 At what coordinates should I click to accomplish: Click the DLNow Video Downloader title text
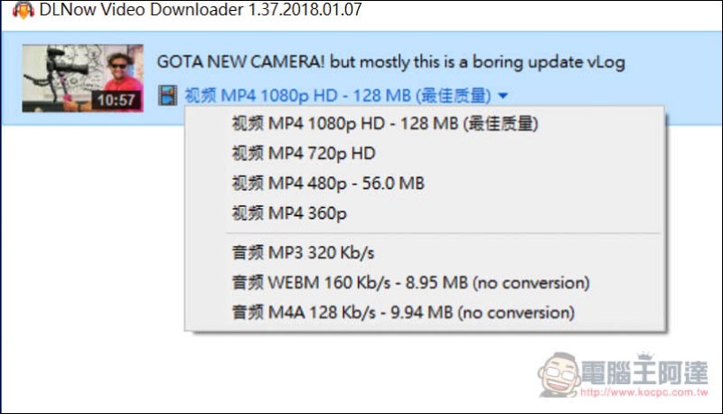(201, 10)
